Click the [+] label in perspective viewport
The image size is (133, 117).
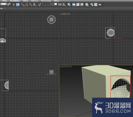click(61, 67)
